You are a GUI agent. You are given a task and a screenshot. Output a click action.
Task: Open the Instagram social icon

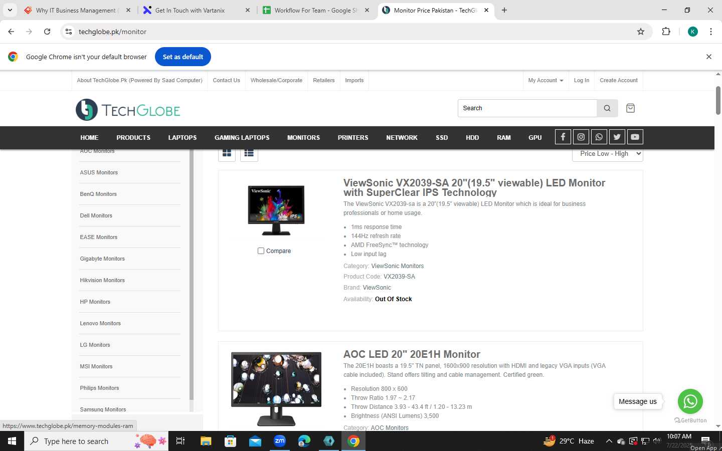pos(581,137)
